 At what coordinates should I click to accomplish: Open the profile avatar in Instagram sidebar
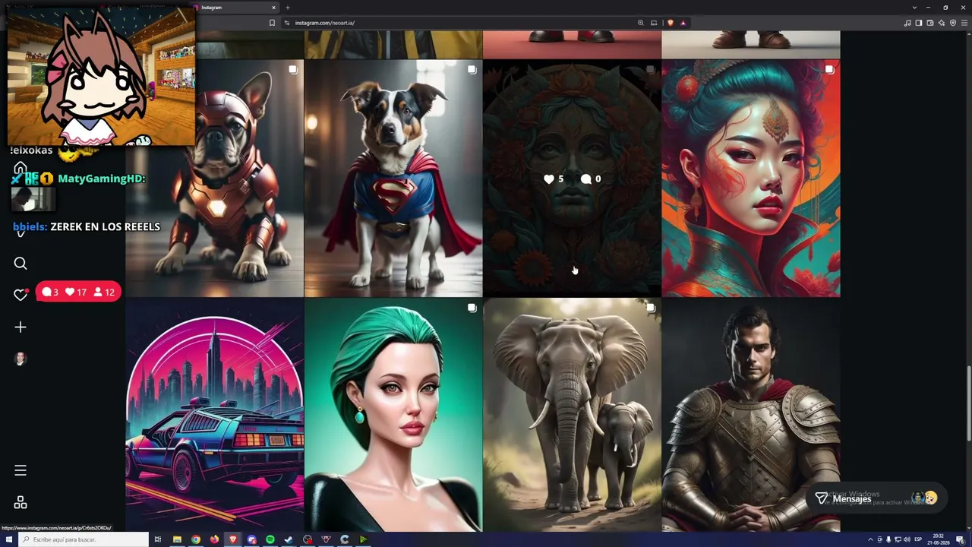tap(21, 359)
